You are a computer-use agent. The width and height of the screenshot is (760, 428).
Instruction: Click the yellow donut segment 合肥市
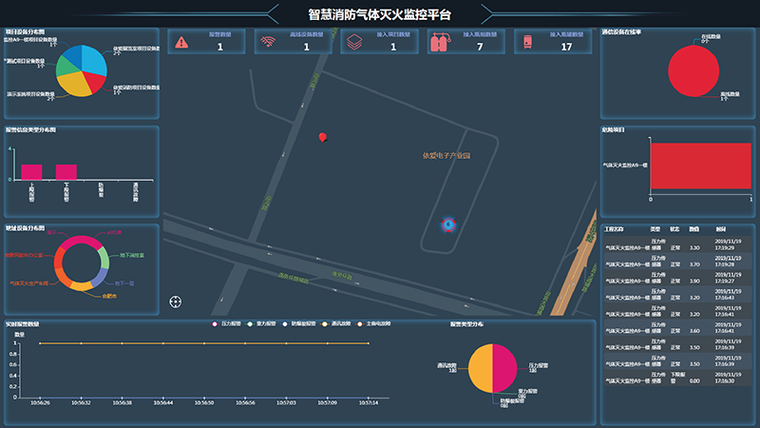(x=81, y=286)
